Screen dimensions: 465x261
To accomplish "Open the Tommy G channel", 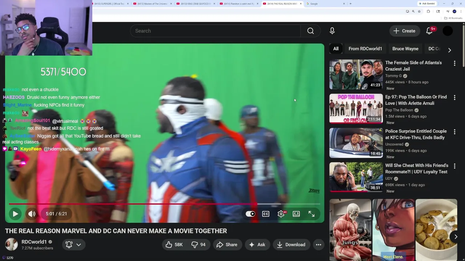I will click(393, 76).
